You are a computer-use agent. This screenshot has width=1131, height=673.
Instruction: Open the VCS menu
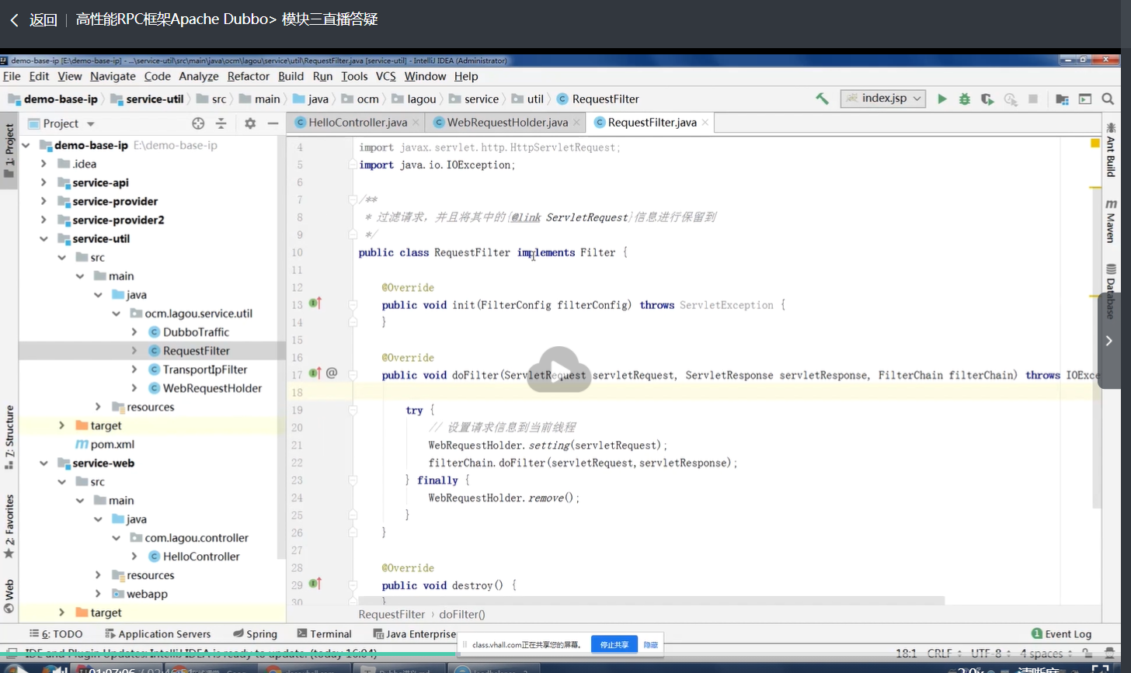[x=386, y=76]
